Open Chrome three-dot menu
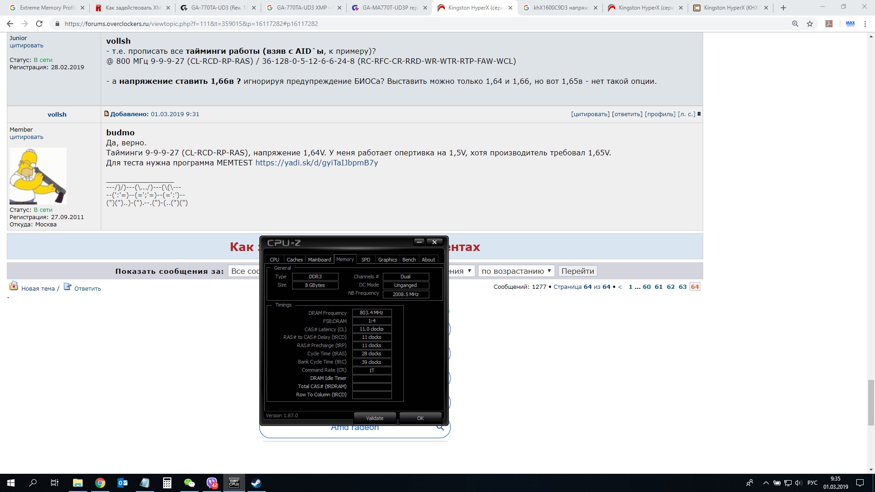The width and height of the screenshot is (875, 492). click(865, 24)
